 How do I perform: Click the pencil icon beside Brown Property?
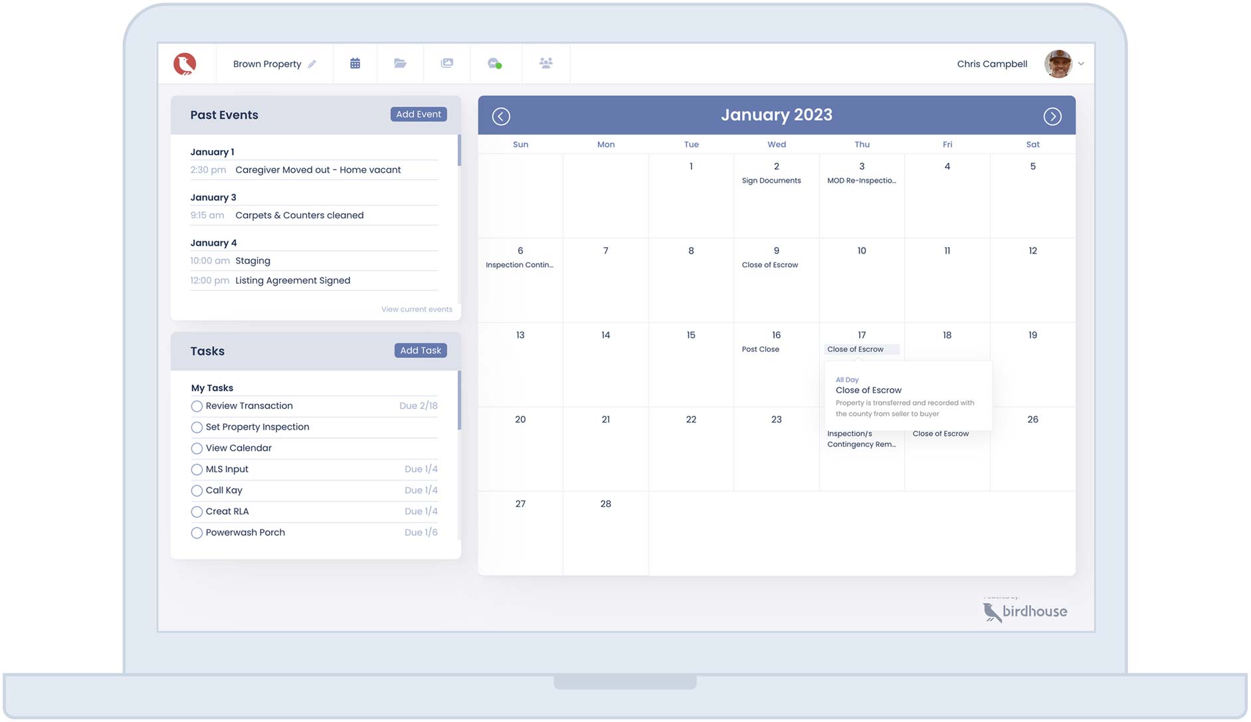[312, 64]
